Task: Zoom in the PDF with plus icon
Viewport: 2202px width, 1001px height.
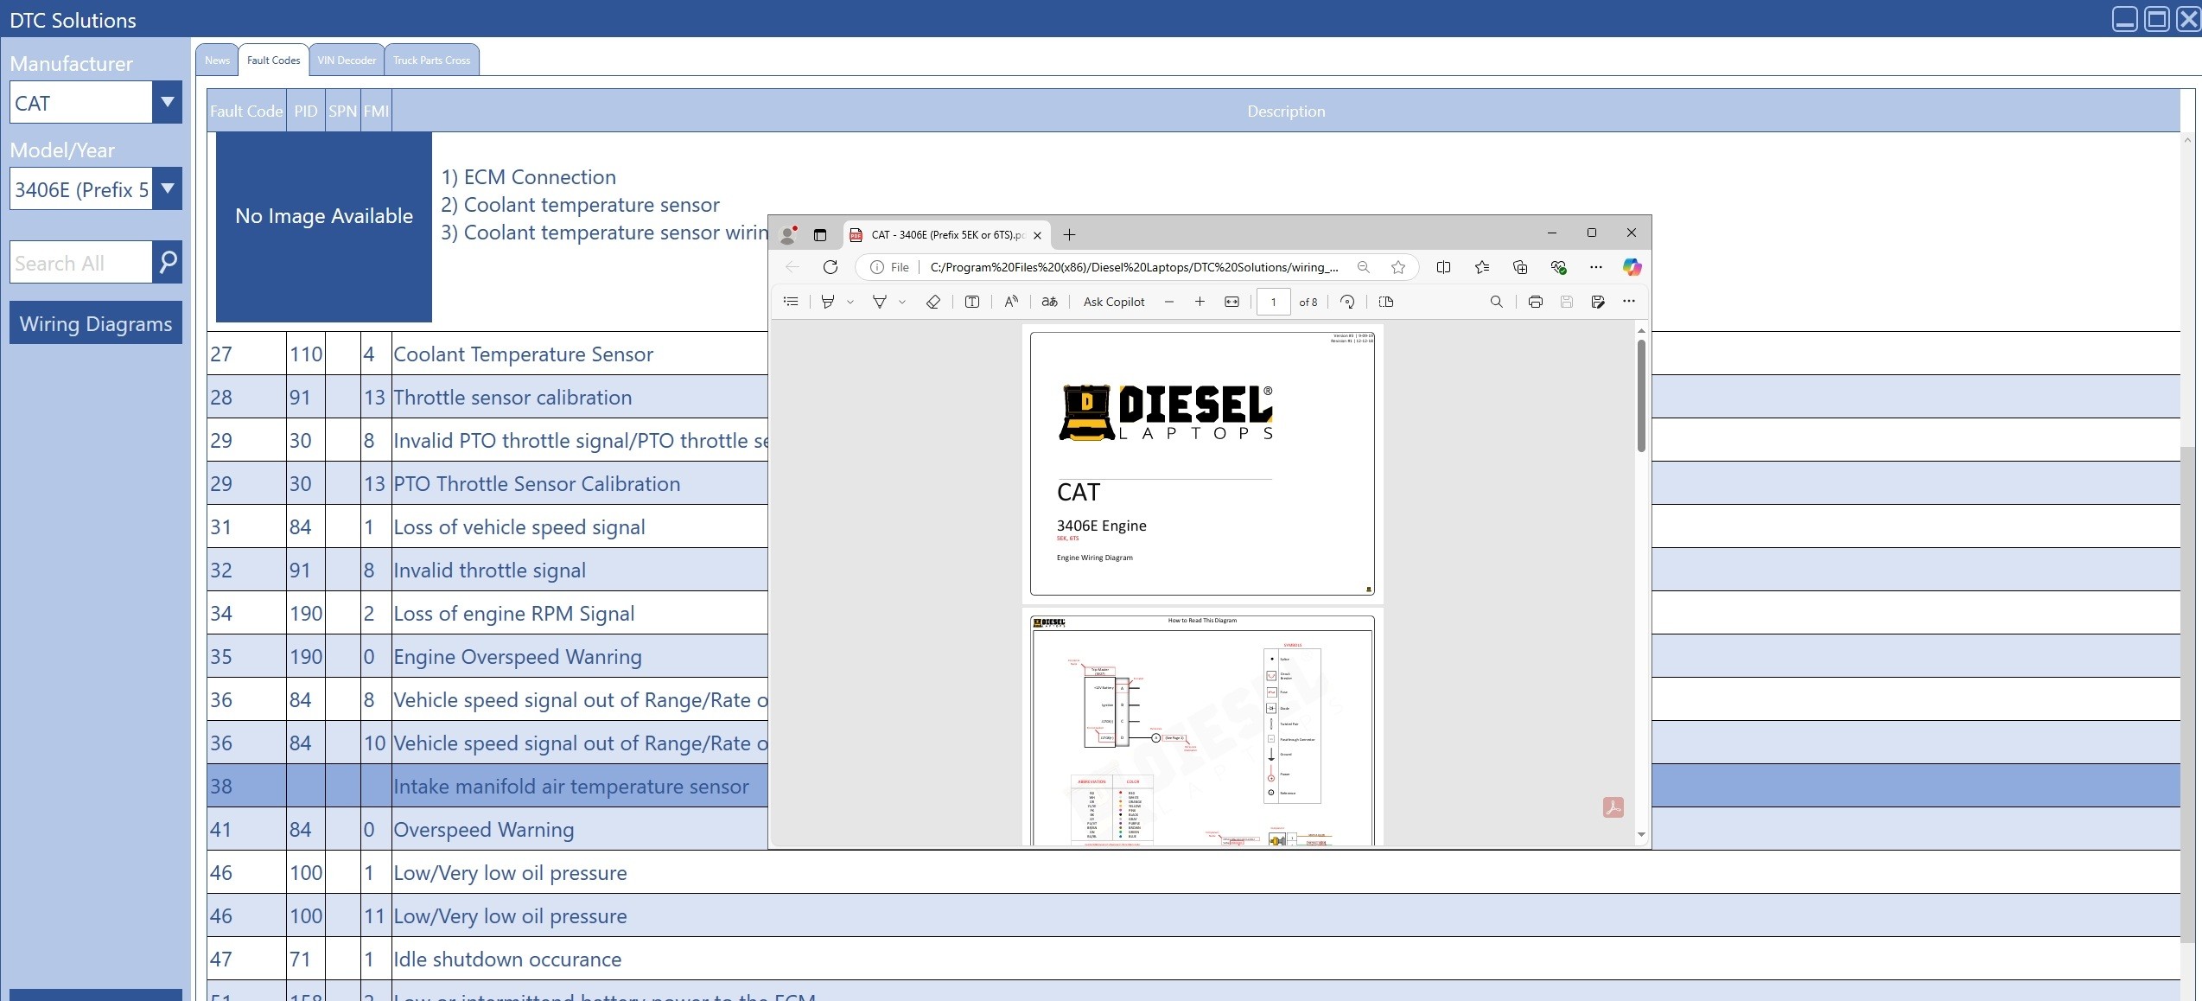Action: click(1200, 302)
